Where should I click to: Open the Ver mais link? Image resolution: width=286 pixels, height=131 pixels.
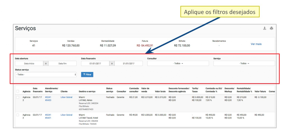point(256,44)
